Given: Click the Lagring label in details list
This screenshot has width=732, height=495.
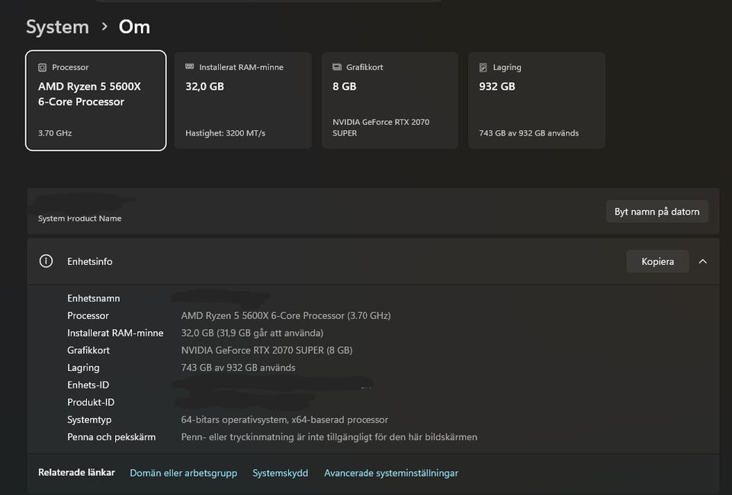Looking at the screenshot, I should (x=83, y=368).
